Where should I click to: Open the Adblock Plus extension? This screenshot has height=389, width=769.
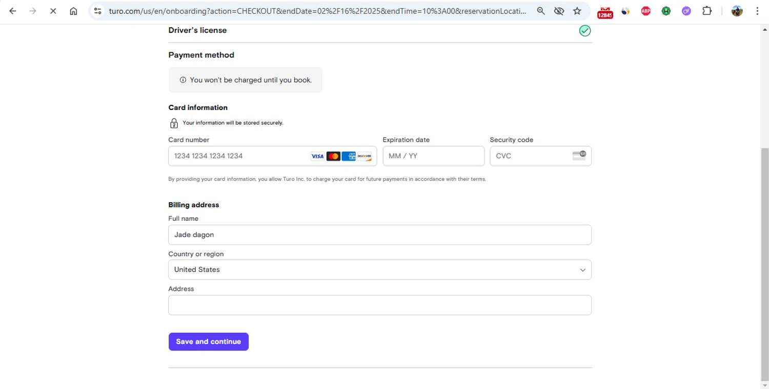pyautogui.click(x=646, y=11)
